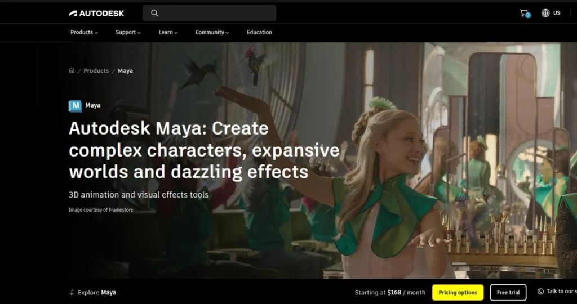Go to Products breadcrumb
577x304 pixels.
tap(96, 70)
